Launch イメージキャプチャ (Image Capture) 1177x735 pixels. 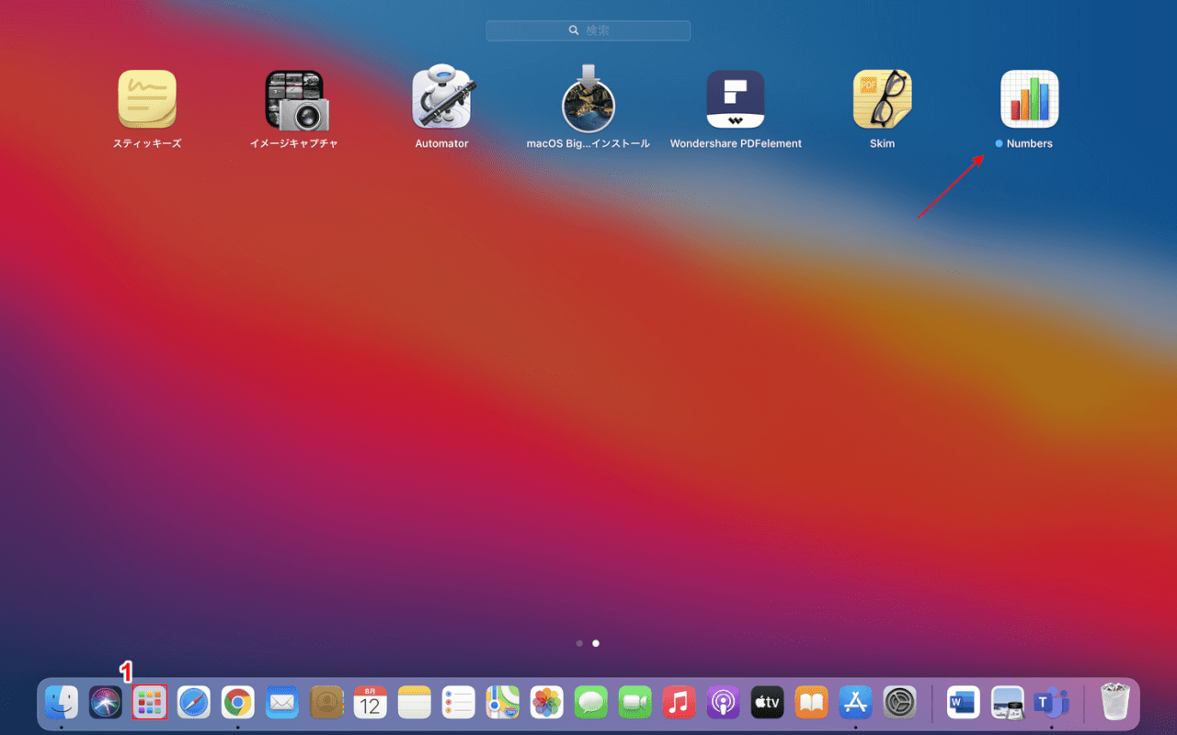295,99
